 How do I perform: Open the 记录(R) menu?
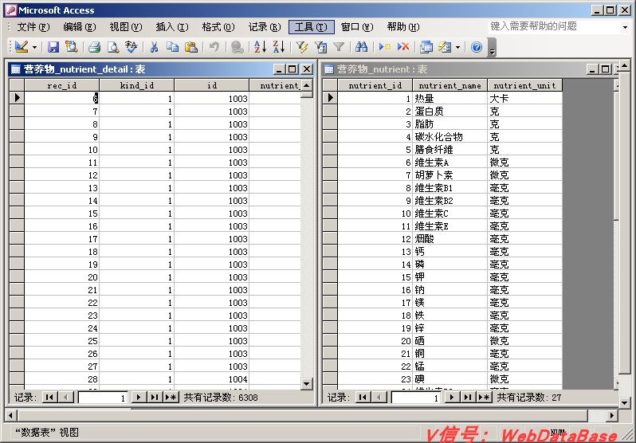coord(265,27)
